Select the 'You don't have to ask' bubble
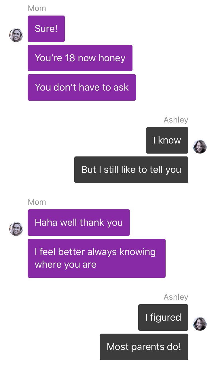The height and width of the screenshot is (373, 216). point(82,87)
